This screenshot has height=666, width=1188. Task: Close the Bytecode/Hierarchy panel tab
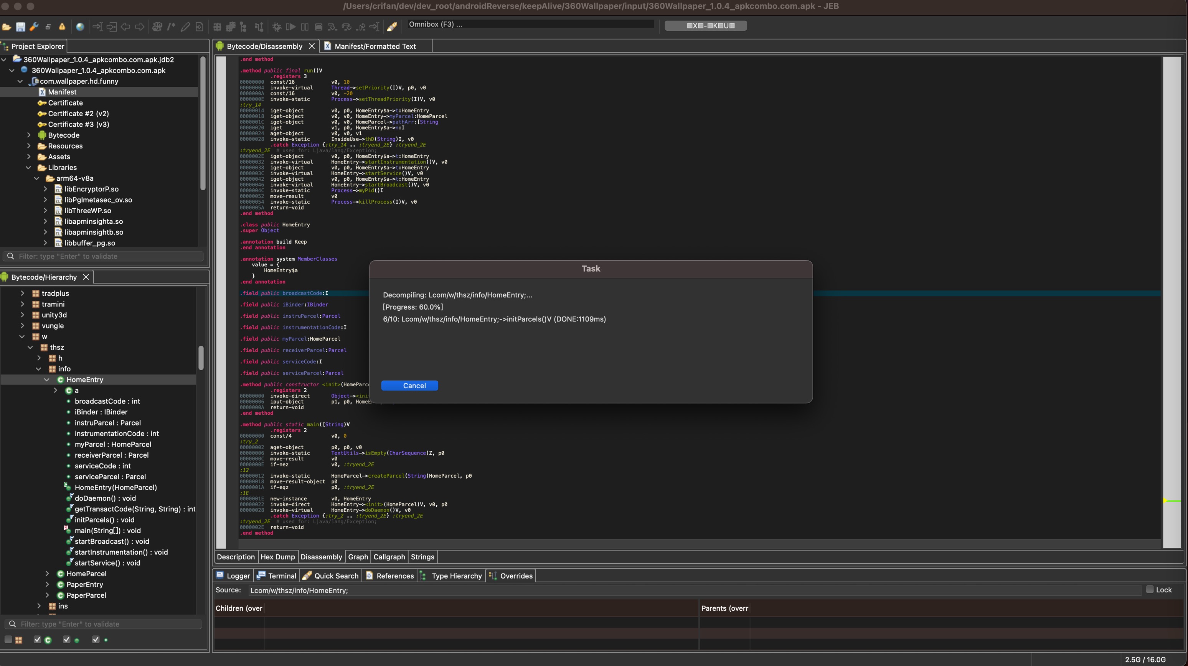(x=86, y=277)
